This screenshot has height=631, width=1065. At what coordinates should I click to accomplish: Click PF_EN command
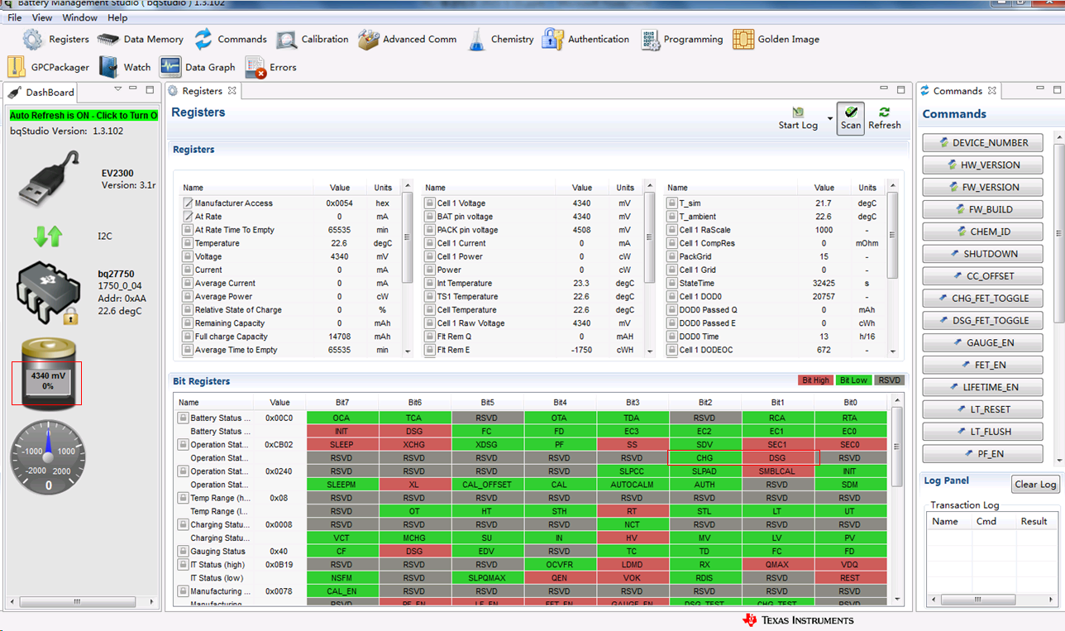click(x=982, y=454)
